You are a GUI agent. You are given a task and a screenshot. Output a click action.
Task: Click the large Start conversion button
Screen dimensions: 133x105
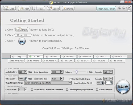[x=123, y=87]
